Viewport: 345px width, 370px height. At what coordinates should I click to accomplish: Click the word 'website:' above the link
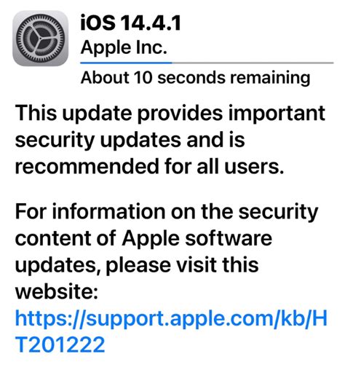(57, 291)
